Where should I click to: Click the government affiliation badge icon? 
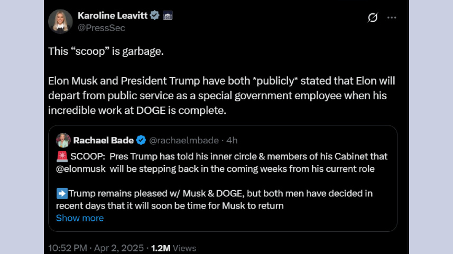coord(168,16)
